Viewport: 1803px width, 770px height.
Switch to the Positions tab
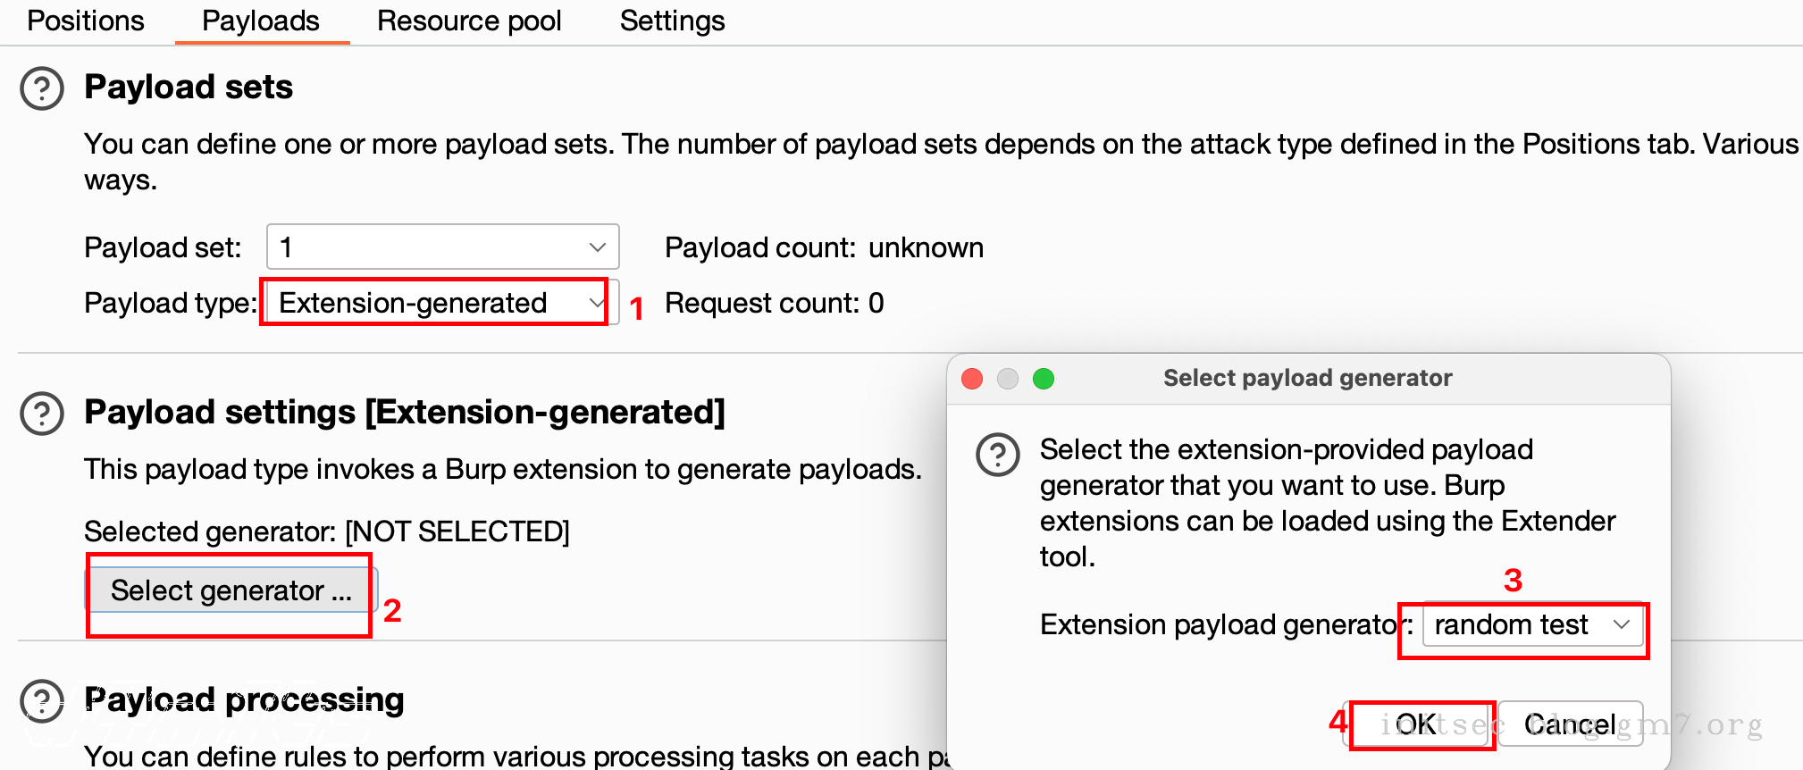point(86,21)
